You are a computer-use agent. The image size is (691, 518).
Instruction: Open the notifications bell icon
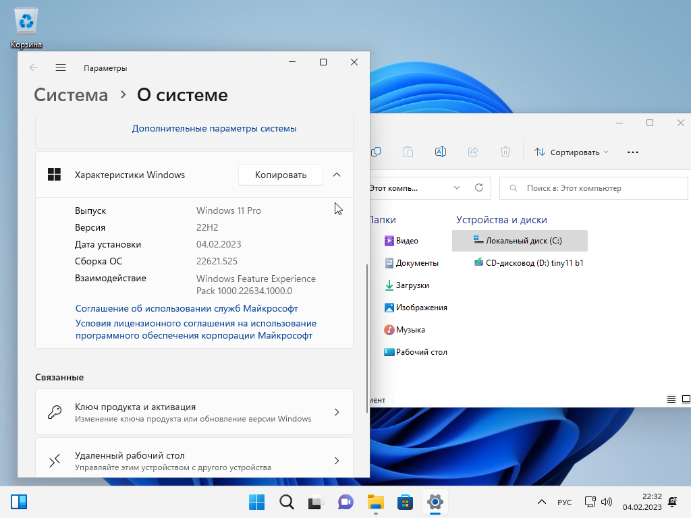pyautogui.click(x=673, y=502)
